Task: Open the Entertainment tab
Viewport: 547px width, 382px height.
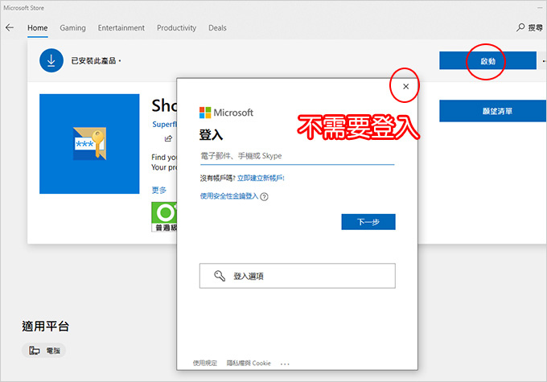Action: pos(121,28)
